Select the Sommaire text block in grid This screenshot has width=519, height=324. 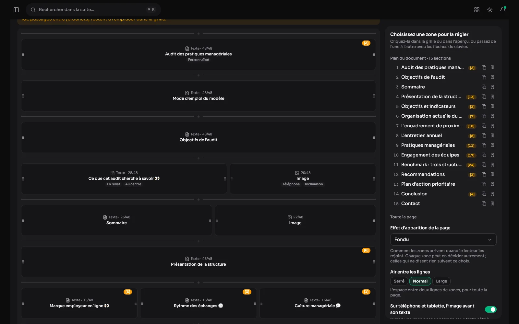coord(116,220)
